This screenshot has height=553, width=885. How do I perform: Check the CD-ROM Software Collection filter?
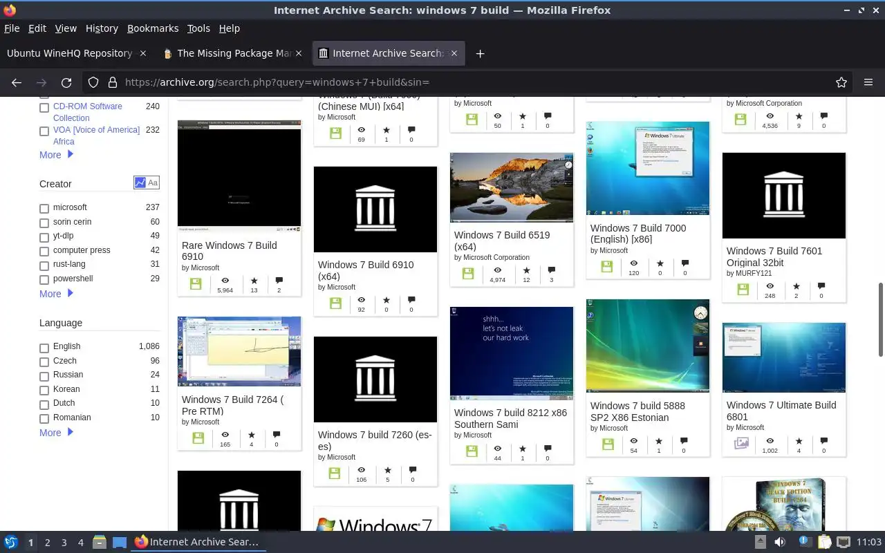44,107
